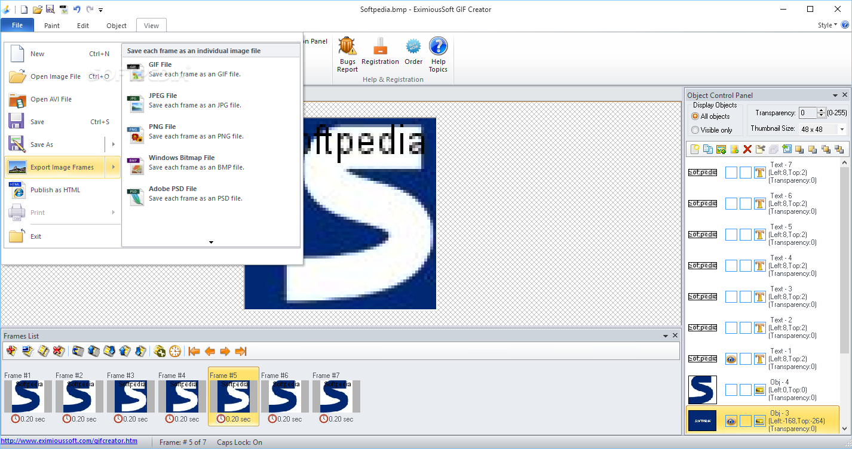The height and width of the screenshot is (449, 852).
Task: Go to previous frame orange arrow
Action: tap(210, 351)
